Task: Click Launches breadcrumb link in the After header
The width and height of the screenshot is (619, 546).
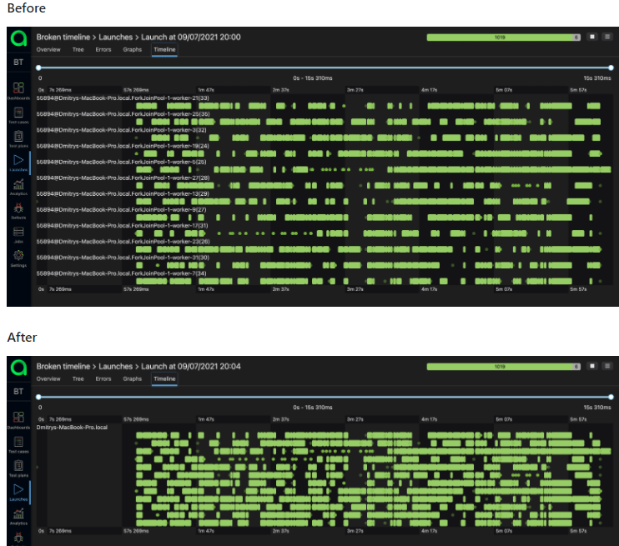Action: 116,366
